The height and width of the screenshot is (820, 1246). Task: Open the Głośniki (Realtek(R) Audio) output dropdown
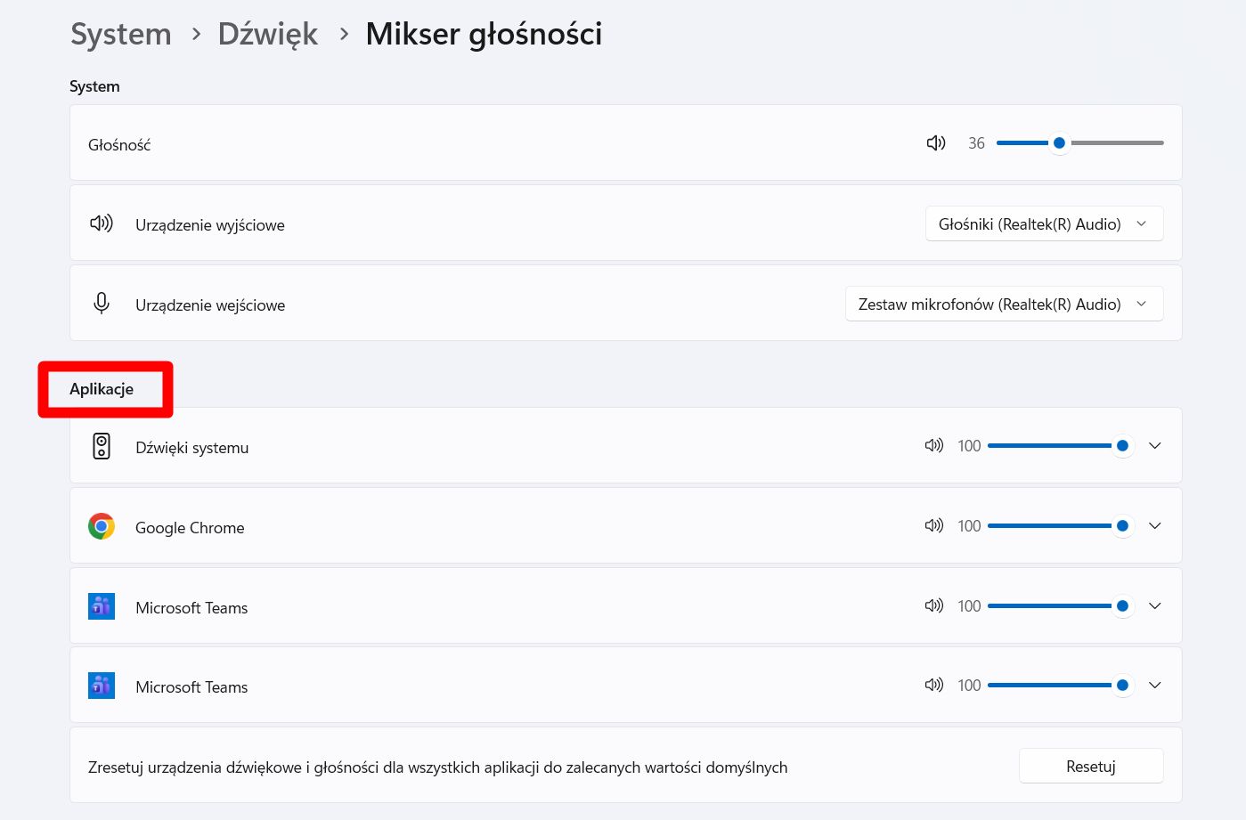coord(1044,224)
